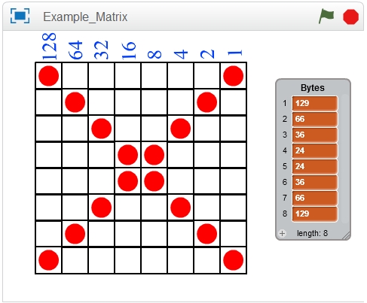Toggle red dot in row 5, column 16
The height and width of the screenshot is (303, 367).
(x=128, y=181)
